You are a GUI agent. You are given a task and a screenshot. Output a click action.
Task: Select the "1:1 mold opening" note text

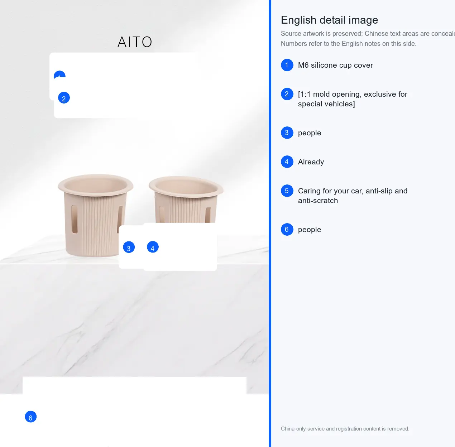[353, 99]
